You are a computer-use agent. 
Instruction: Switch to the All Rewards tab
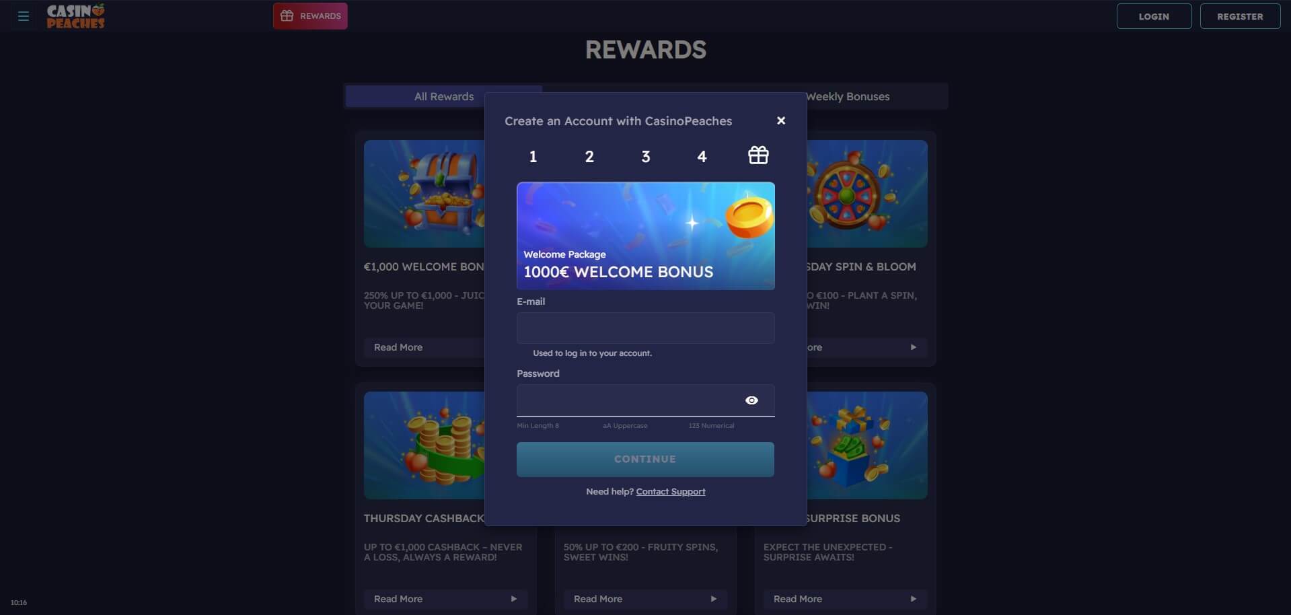click(444, 96)
